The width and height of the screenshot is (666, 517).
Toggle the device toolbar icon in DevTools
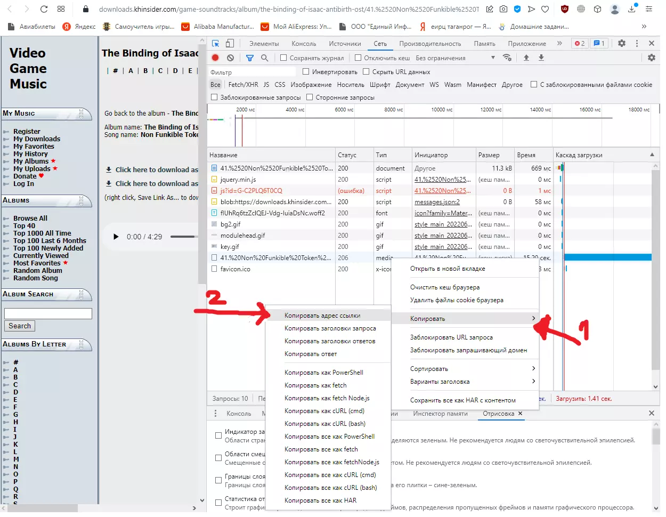click(x=230, y=43)
